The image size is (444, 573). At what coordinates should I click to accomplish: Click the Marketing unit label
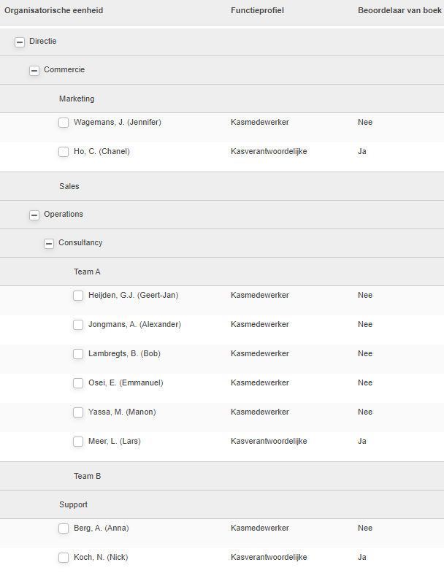[x=77, y=99]
